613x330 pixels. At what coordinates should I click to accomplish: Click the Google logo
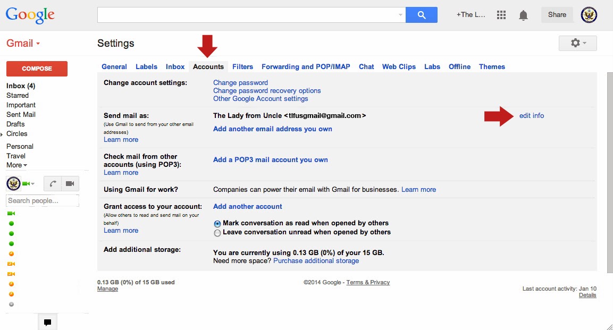click(x=30, y=15)
